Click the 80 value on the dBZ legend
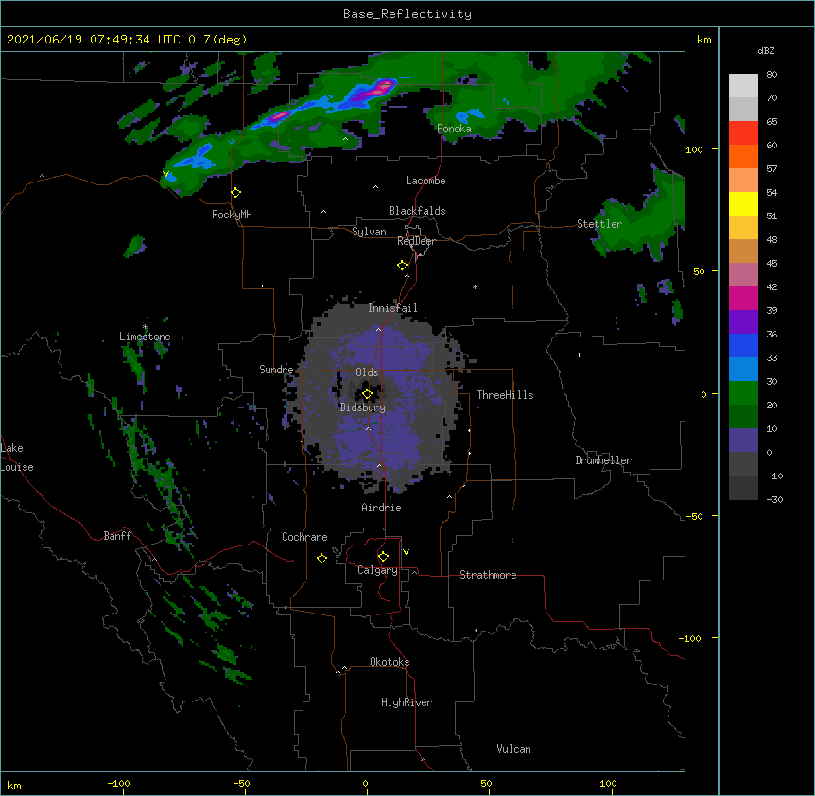This screenshot has height=796, width=815. [772, 75]
